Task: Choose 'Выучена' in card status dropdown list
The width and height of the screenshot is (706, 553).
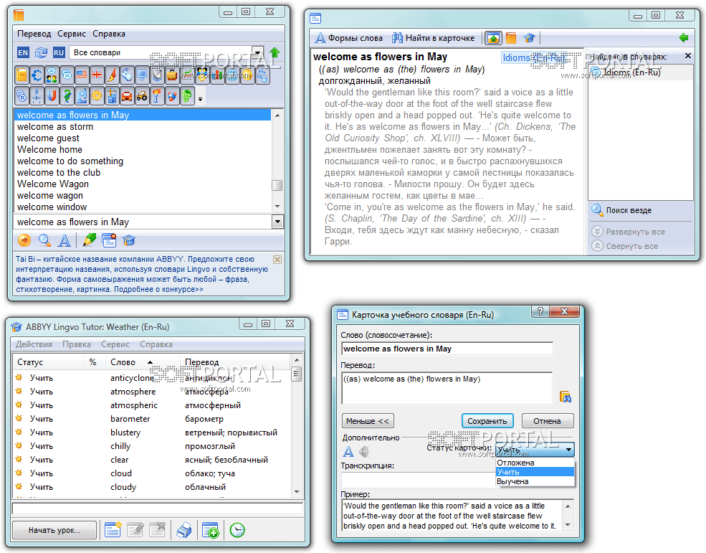Action: [x=535, y=481]
